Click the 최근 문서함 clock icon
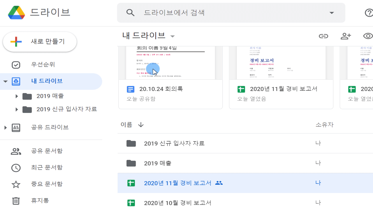373x210 pixels. [x=16, y=168]
